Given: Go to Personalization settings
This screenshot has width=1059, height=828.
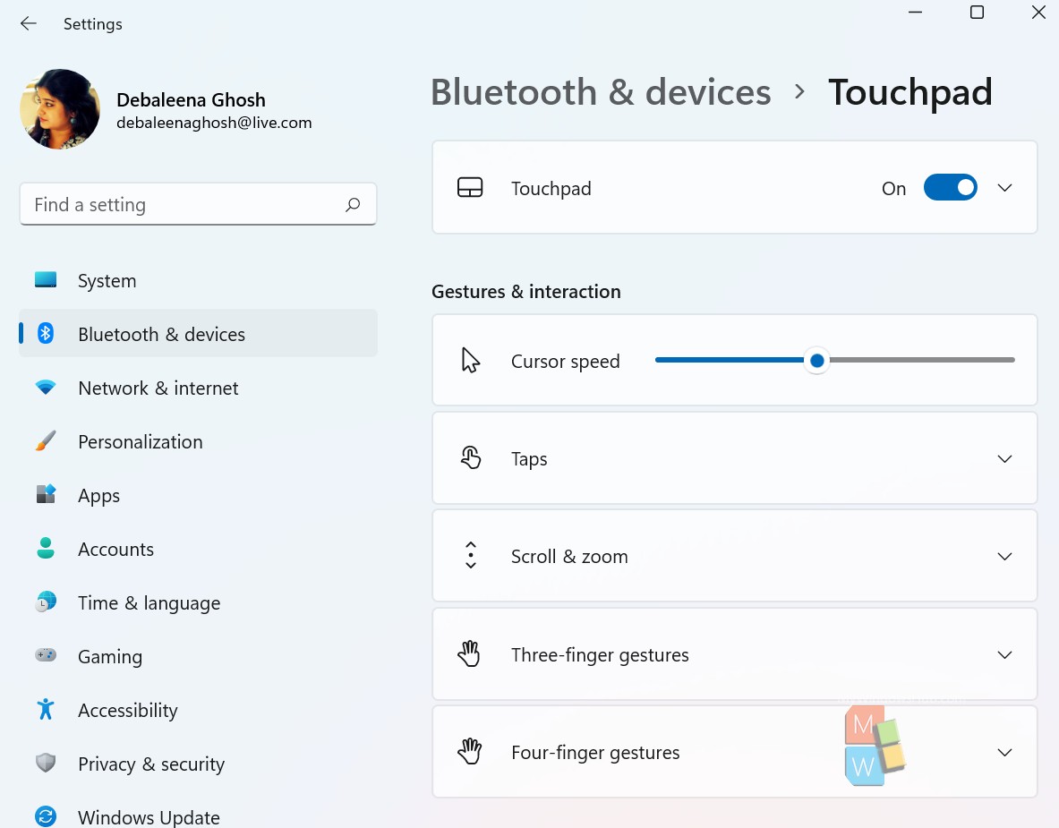Looking at the screenshot, I should pyautogui.click(x=198, y=441).
